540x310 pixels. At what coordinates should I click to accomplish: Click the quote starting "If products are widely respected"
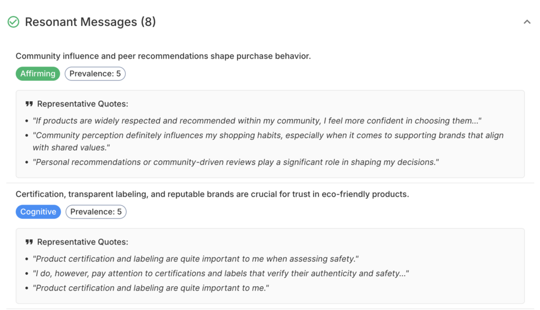click(x=257, y=121)
